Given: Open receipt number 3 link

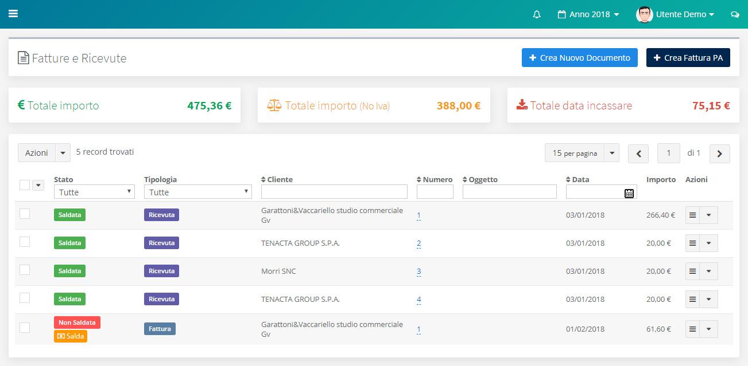Looking at the screenshot, I should [x=419, y=271].
